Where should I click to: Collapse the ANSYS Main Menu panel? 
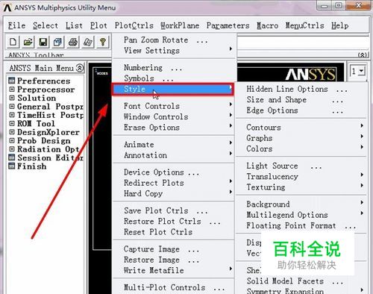pos(80,68)
